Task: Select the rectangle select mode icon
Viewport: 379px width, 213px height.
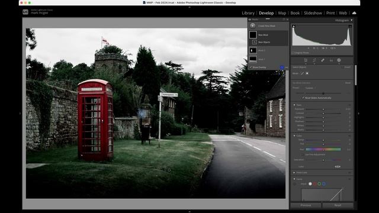Action: point(307,73)
